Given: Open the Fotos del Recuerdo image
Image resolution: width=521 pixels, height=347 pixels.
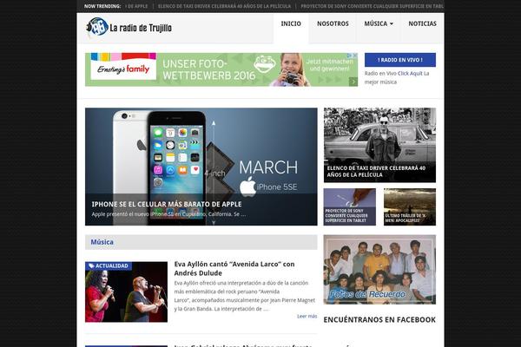Looking at the screenshot, I should coord(379,270).
